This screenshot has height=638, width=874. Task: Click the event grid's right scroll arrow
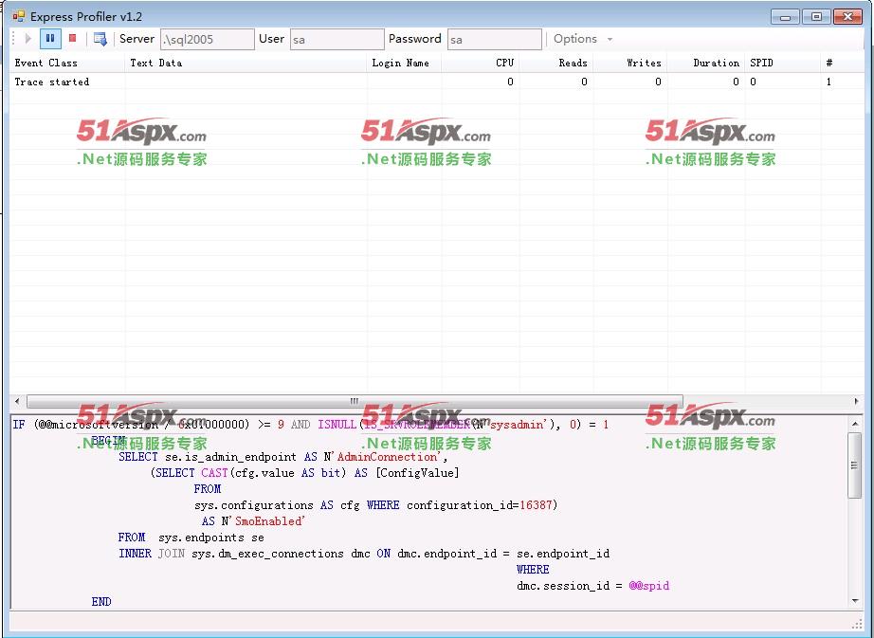856,401
